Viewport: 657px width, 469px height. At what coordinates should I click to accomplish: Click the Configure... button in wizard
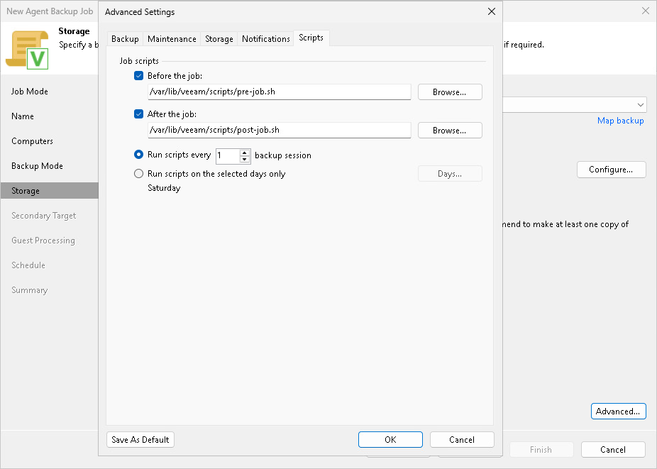click(x=612, y=170)
